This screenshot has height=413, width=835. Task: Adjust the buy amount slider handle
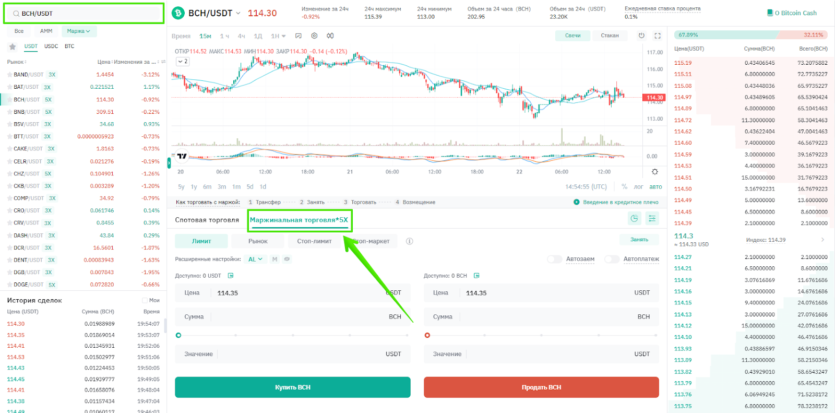(178, 335)
